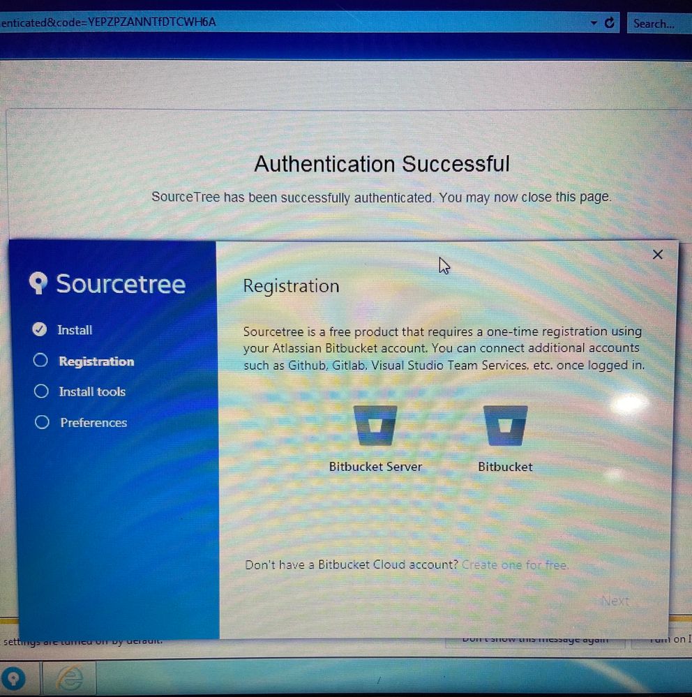Click the browser refresh icon
This screenshot has width=692, height=697.
tap(609, 22)
